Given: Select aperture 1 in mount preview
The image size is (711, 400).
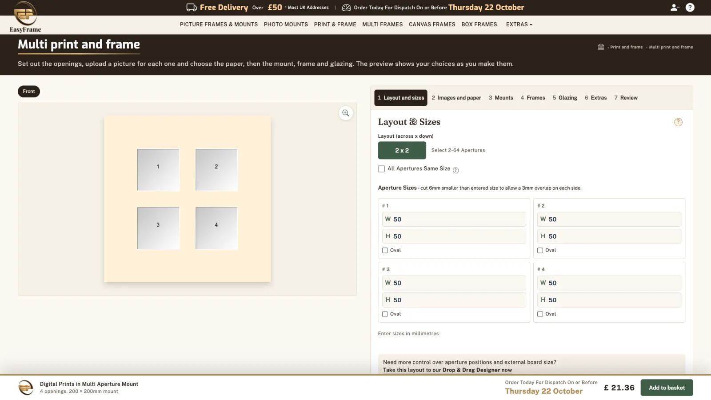Looking at the screenshot, I should pos(158,170).
